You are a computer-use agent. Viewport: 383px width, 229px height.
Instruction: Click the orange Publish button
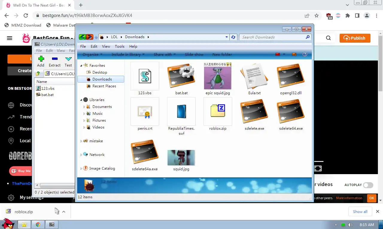click(355, 38)
